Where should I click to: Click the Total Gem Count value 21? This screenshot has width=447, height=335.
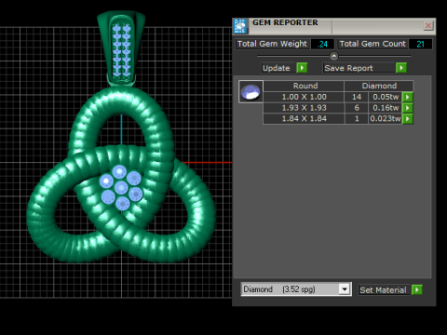(x=420, y=44)
